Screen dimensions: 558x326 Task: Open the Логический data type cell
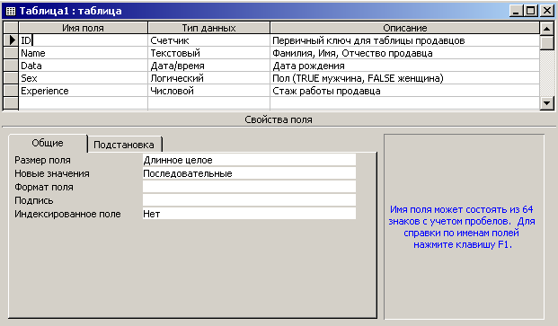[208, 78]
